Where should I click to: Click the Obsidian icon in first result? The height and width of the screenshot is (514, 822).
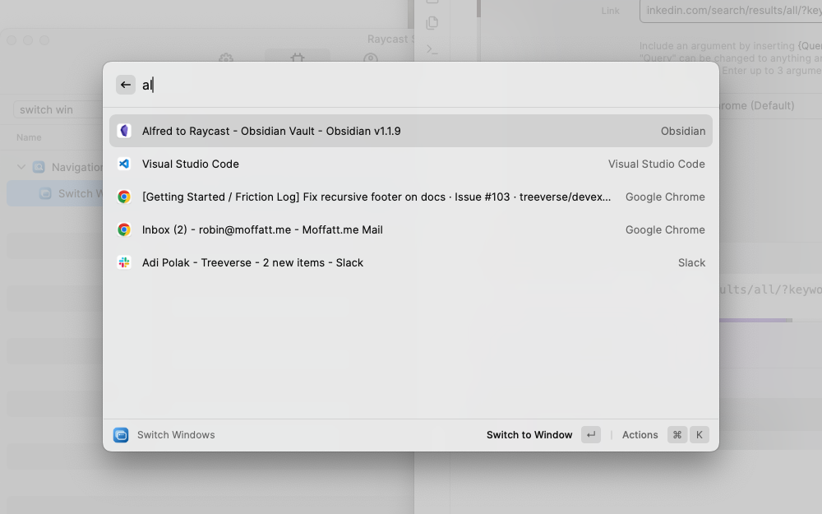tap(124, 131)
